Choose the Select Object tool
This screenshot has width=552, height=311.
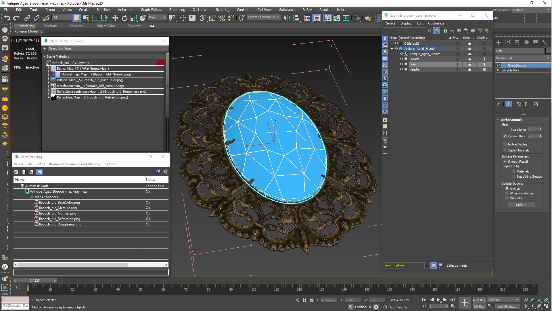76,18
